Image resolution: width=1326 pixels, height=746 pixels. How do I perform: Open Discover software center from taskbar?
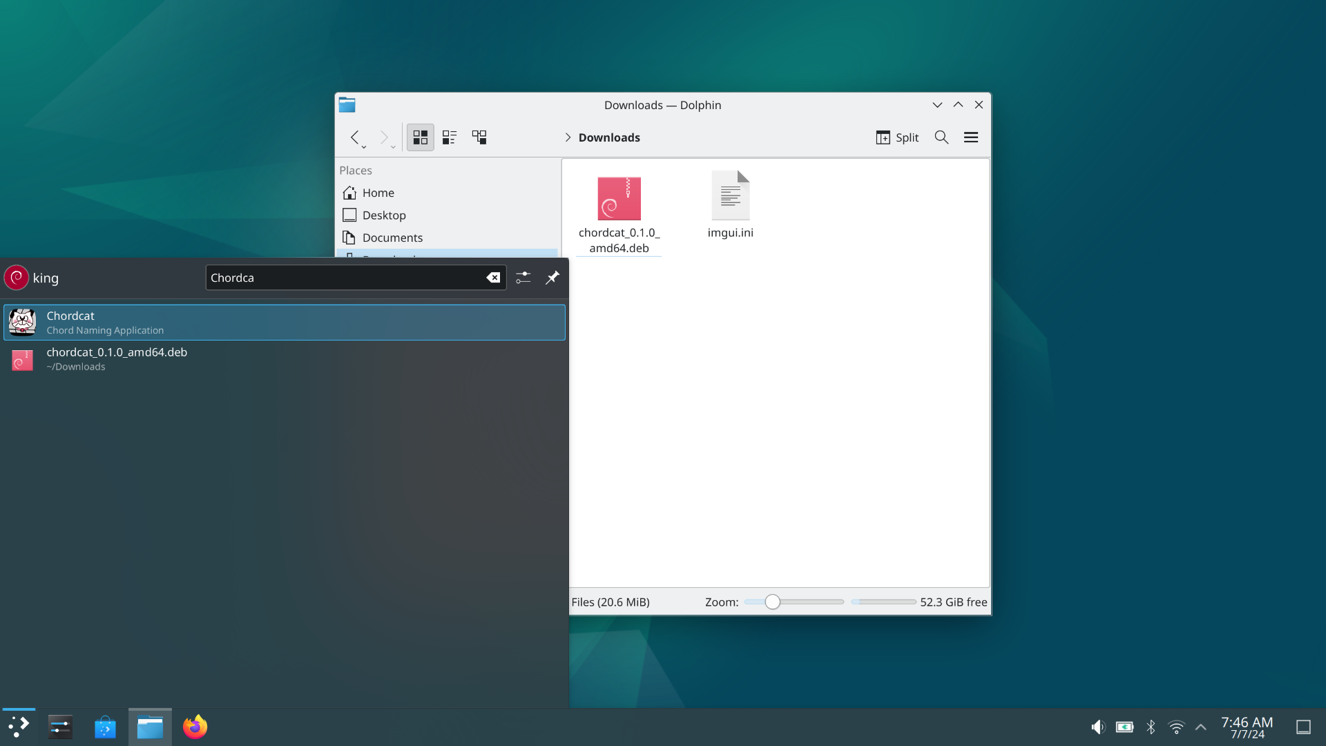coord(105,727)
